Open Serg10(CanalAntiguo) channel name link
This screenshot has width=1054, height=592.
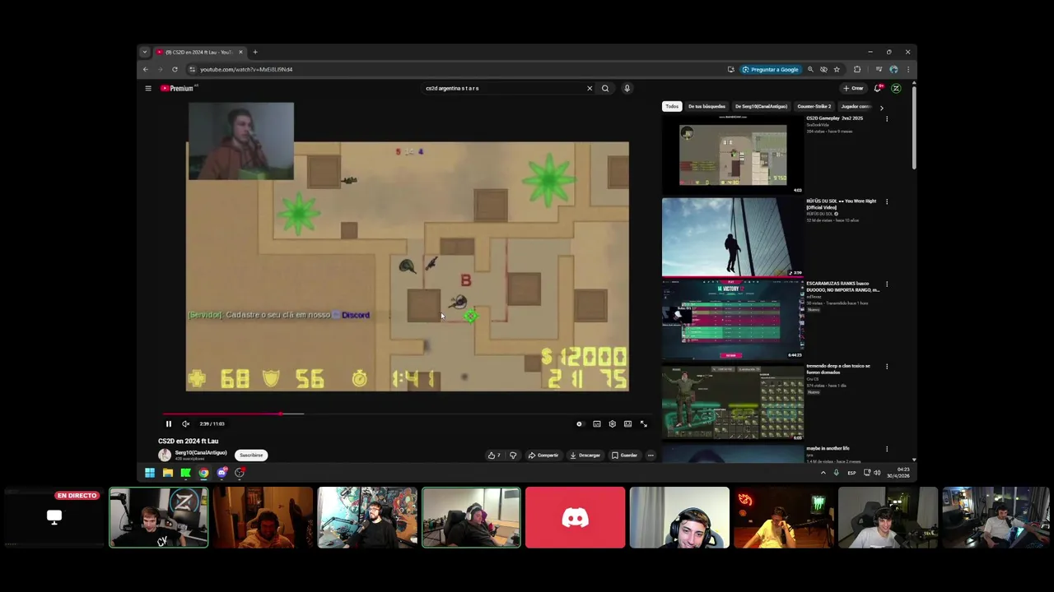point(200,453)
